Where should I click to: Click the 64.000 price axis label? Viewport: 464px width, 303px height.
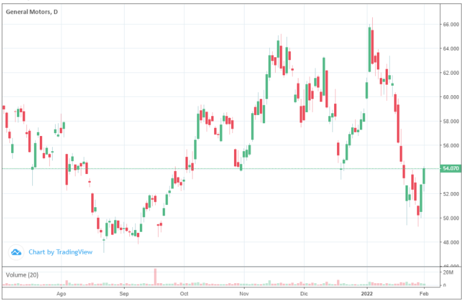click(451, 48)
